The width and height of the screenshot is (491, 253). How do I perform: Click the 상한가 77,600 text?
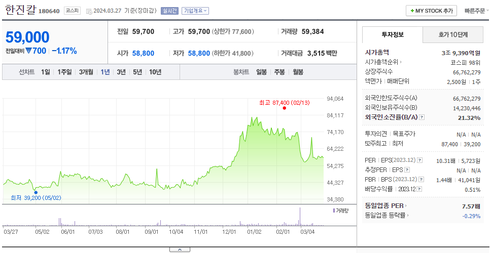(x=233, y=31)
